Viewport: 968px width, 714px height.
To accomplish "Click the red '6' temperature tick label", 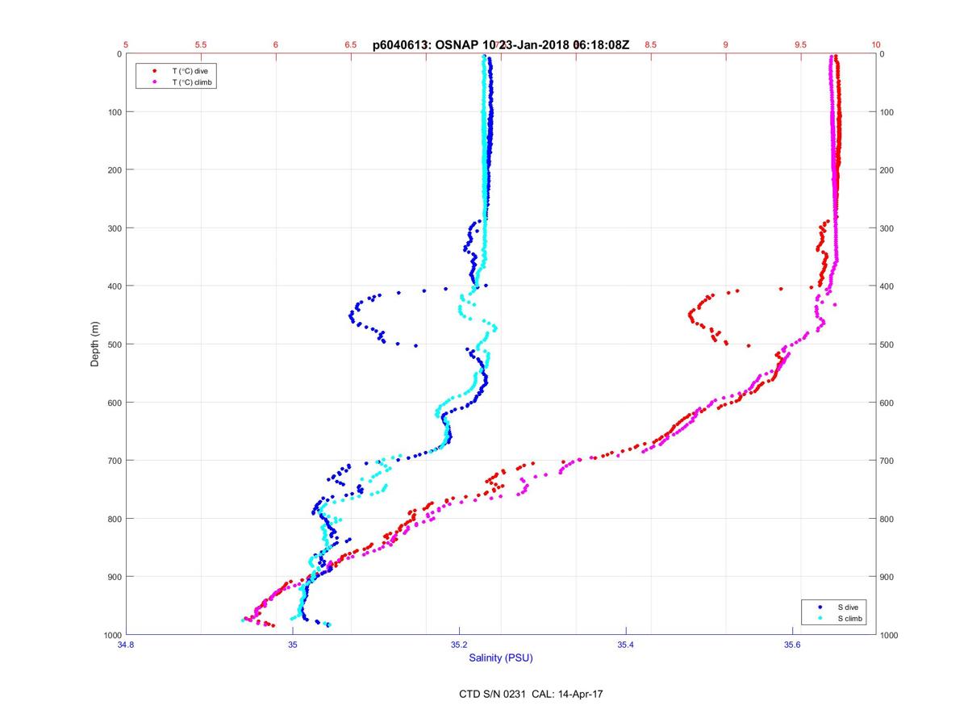I will [276, 45].
